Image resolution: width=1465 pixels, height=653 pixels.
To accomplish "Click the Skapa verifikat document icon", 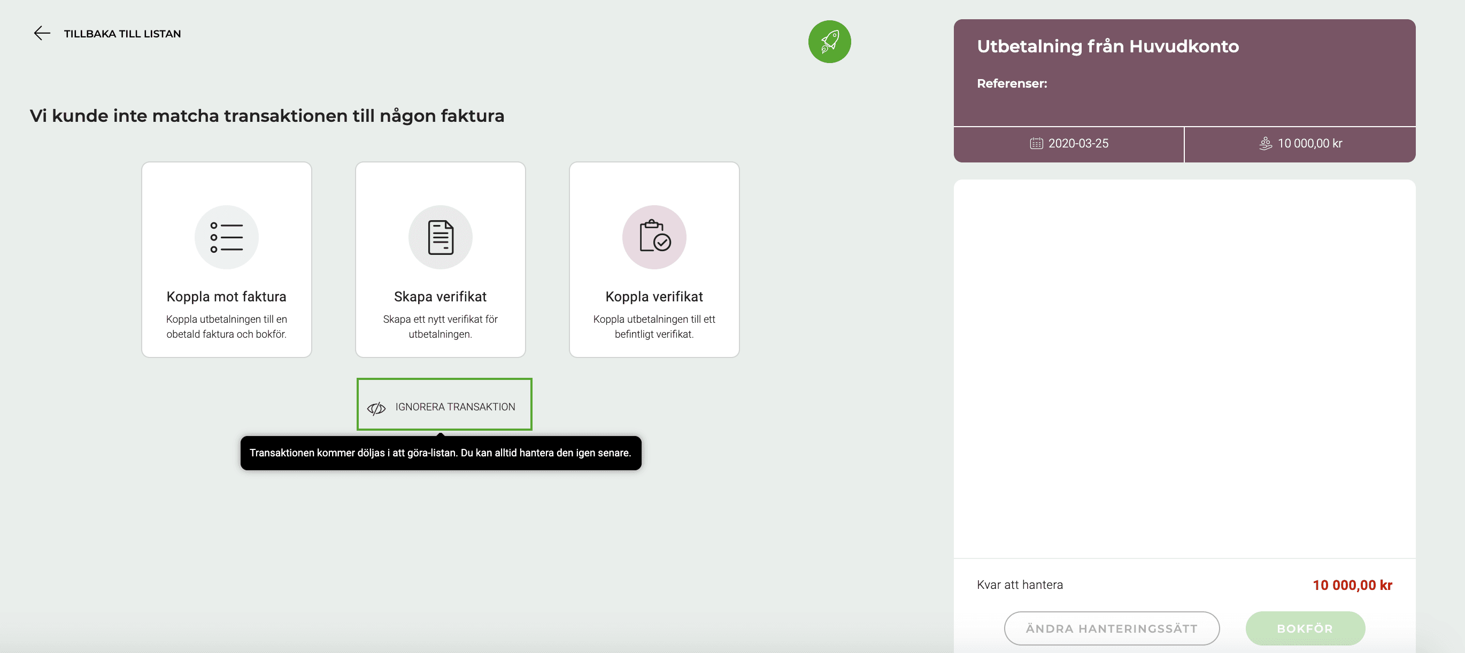I will [440, 237].
